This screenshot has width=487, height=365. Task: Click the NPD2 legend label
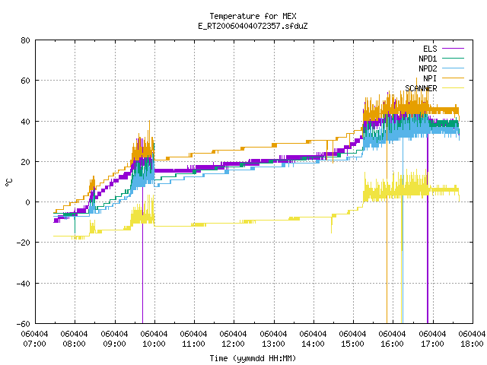click(x=428, y=68)
